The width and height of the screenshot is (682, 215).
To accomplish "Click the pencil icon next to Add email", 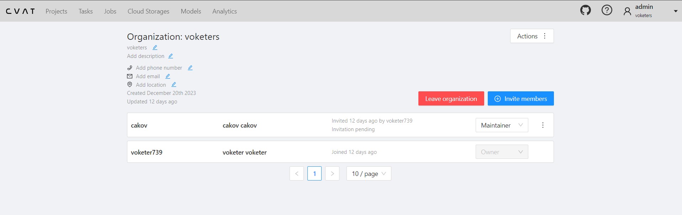I will (x=168, y=76).
